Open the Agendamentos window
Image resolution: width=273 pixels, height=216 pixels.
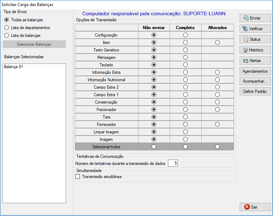[x=255, y=71]
